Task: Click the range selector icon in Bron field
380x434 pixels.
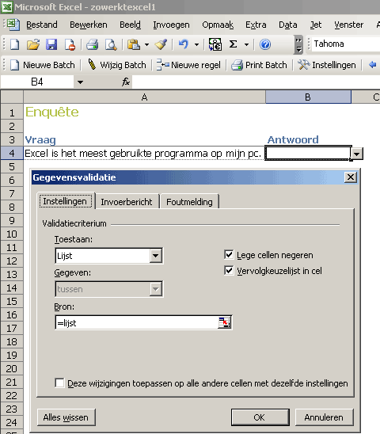Action: [225, 323]
